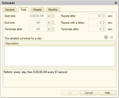Image resolution: width=119 pixels, height=98 pixels.
Task: Delete schedule entry with the X icon
Action: pyautogui.click(x=112, y=37)
